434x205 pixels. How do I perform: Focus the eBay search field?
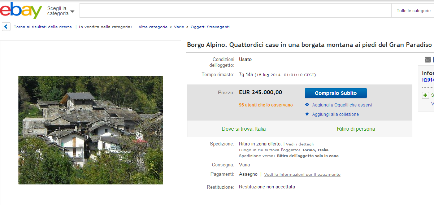235,11
